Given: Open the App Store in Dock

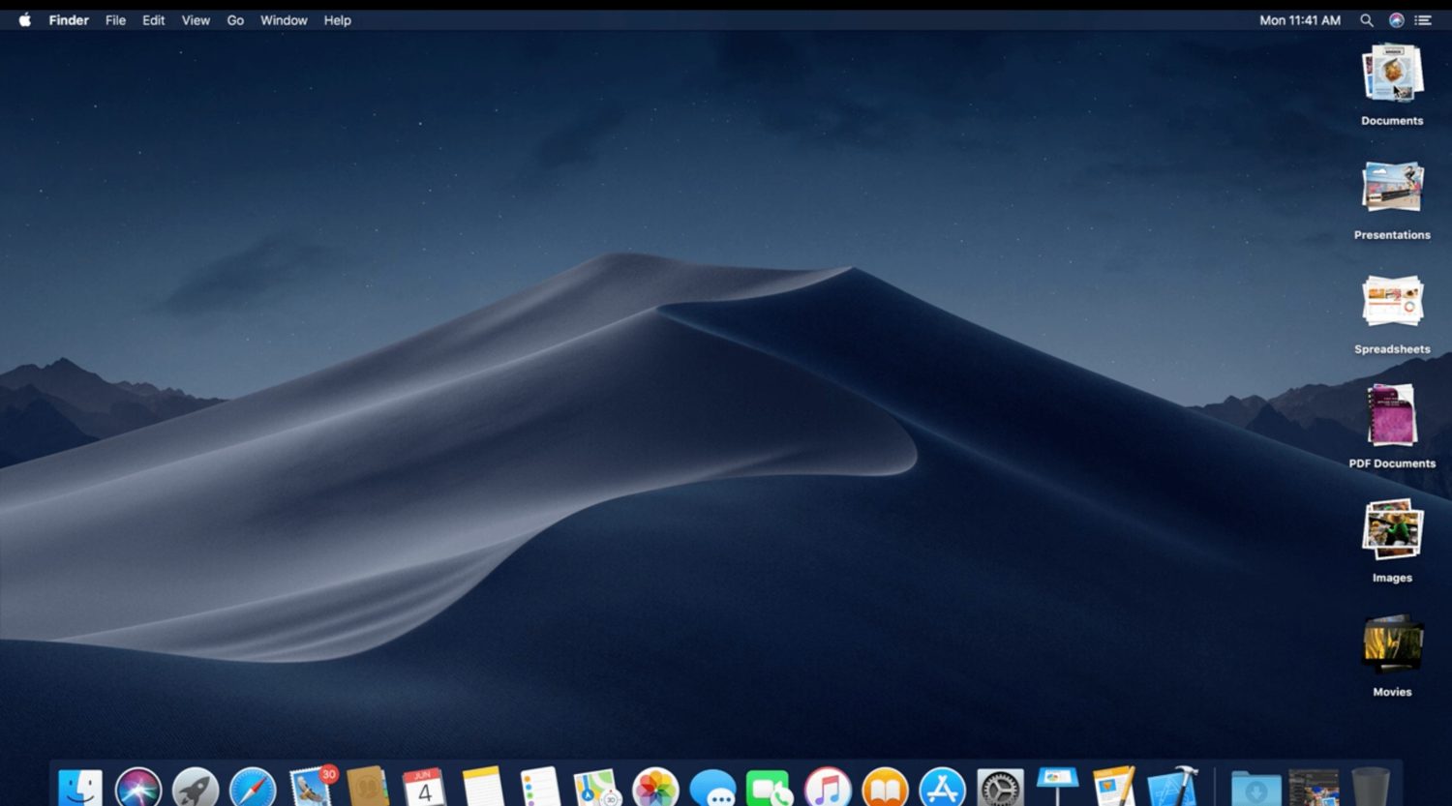Looking at the screenshot, I should tap(943, 787).
